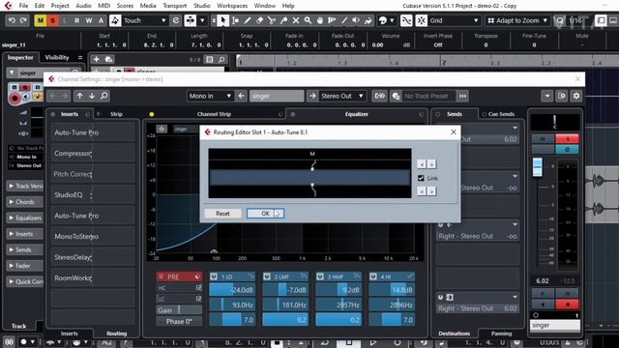
Task: Toggle the Link checkbox in Routing Editor
Action: (x=421, y=178)
